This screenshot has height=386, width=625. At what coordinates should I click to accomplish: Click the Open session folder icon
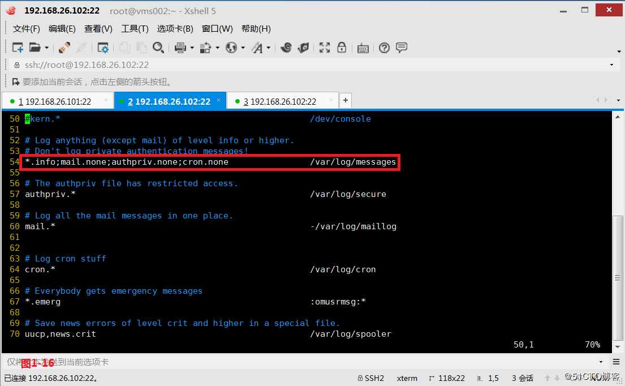(x=35, y=48)
